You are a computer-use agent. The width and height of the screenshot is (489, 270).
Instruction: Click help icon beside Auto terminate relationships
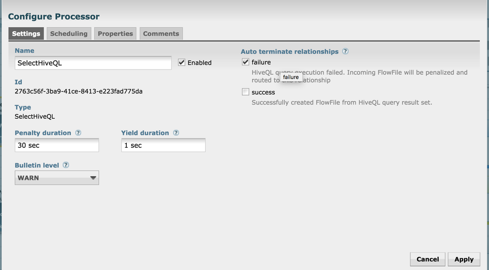(346, 51)
